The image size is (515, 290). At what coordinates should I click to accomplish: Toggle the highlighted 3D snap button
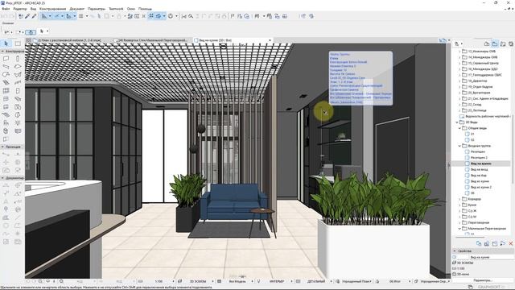[x=159, y=16]
